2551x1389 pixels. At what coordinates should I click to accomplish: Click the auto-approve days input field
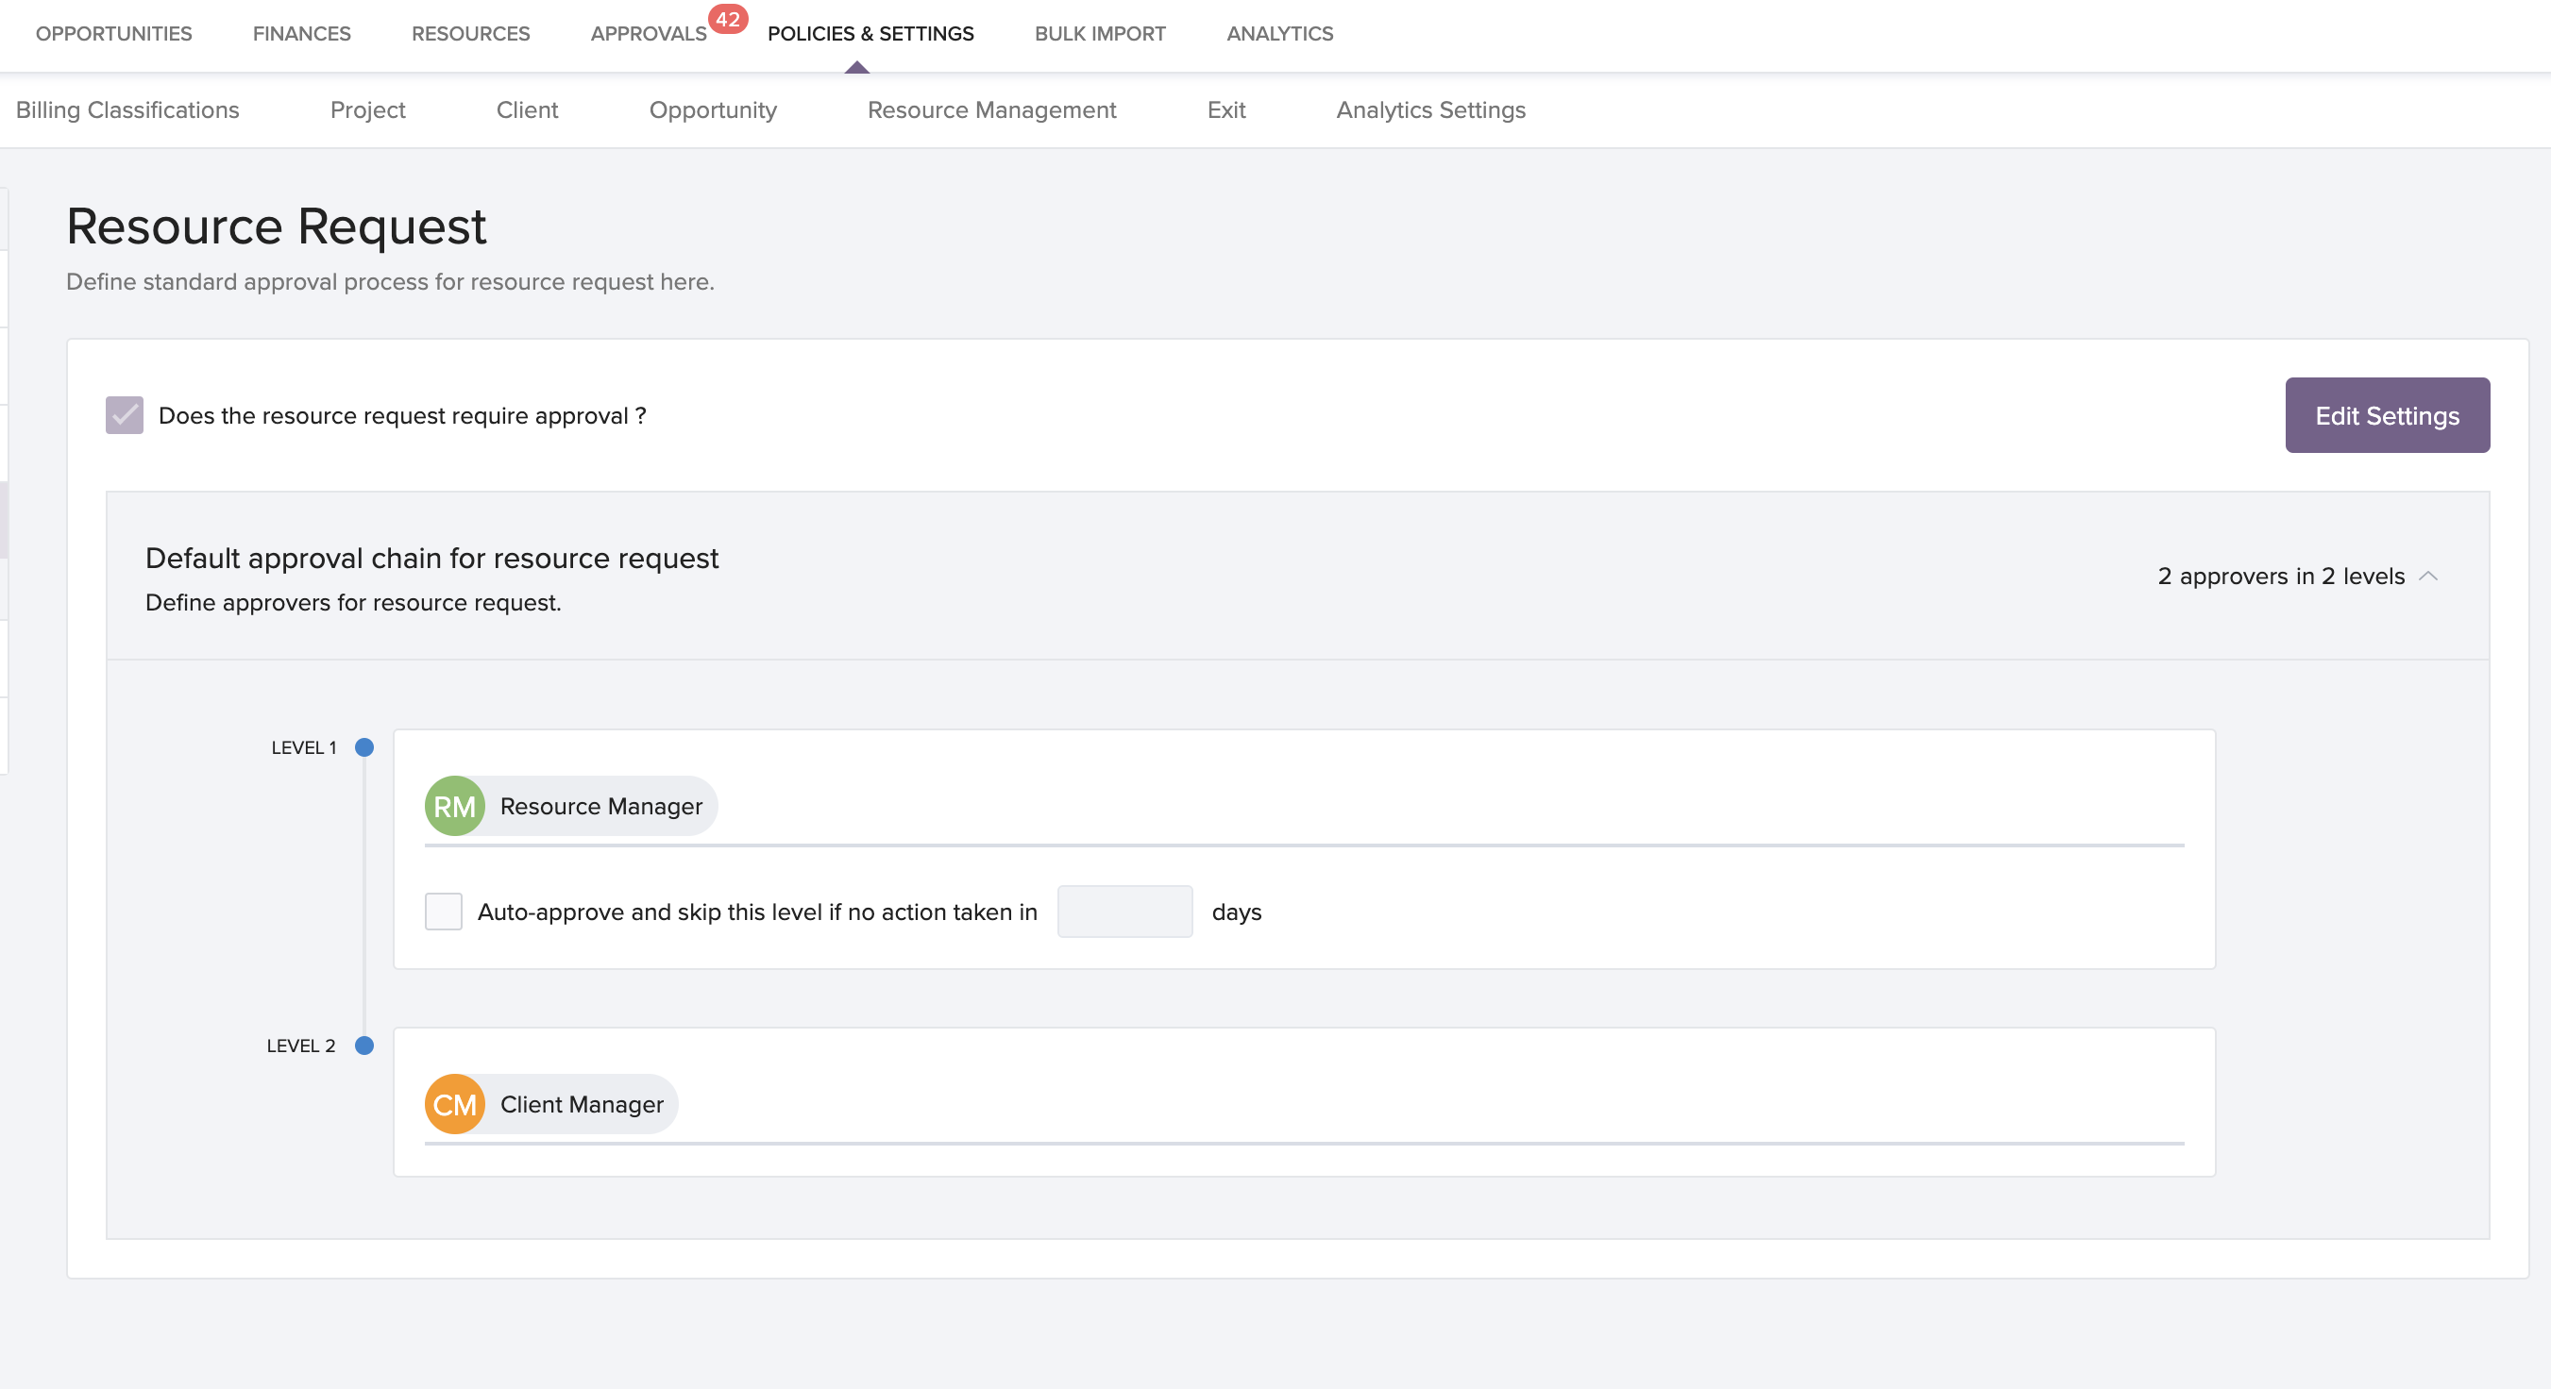click(1124, 912)
